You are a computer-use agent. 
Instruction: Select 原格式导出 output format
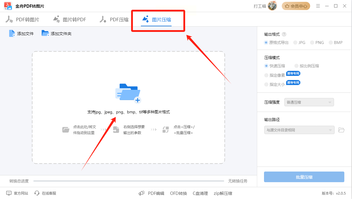pos(276,43)
